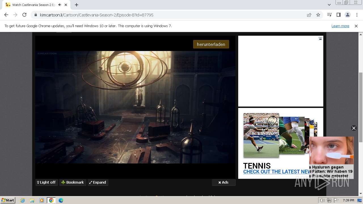View site info via padlock icon
This screenshot has width=363, height=204.
coord(35,15)
